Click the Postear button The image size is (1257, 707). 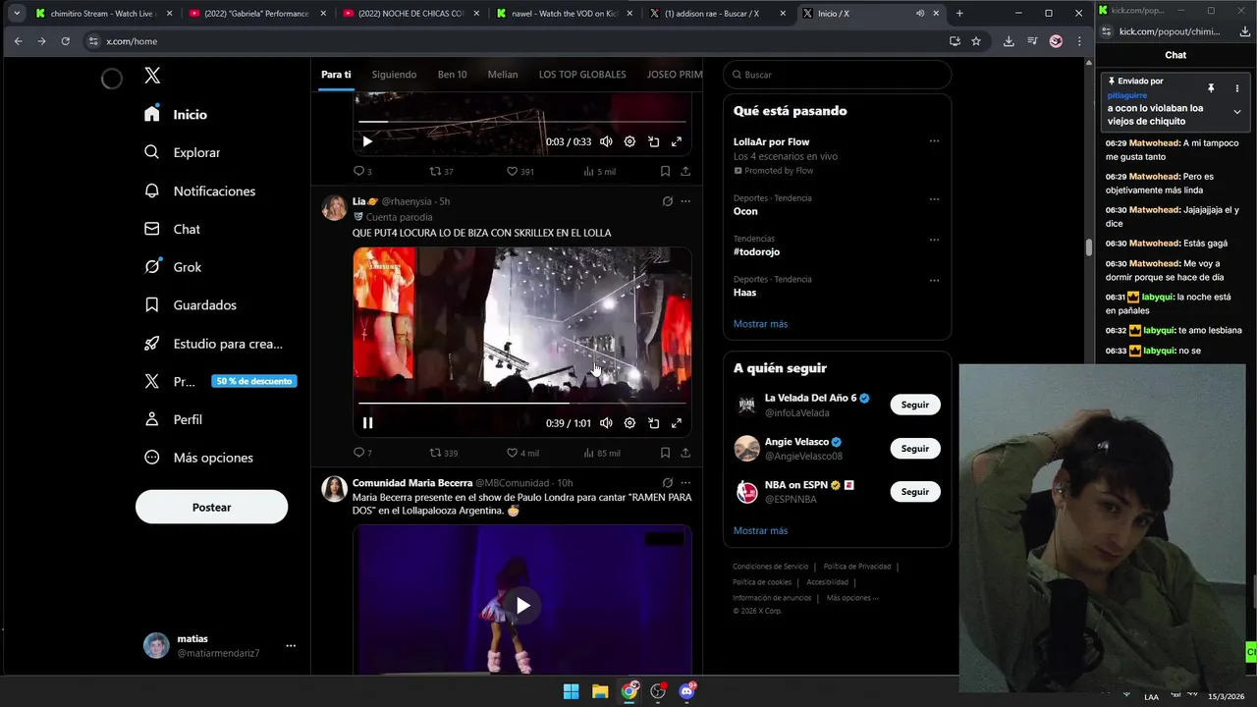tap(211, 508)
